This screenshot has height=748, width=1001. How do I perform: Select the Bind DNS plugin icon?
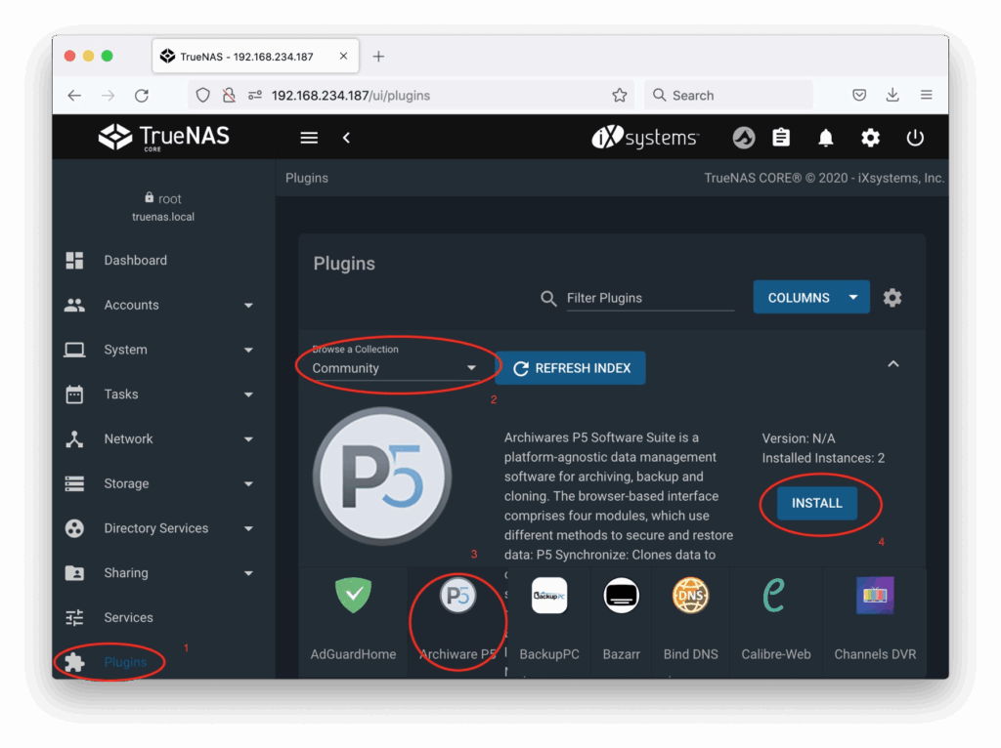690,596
